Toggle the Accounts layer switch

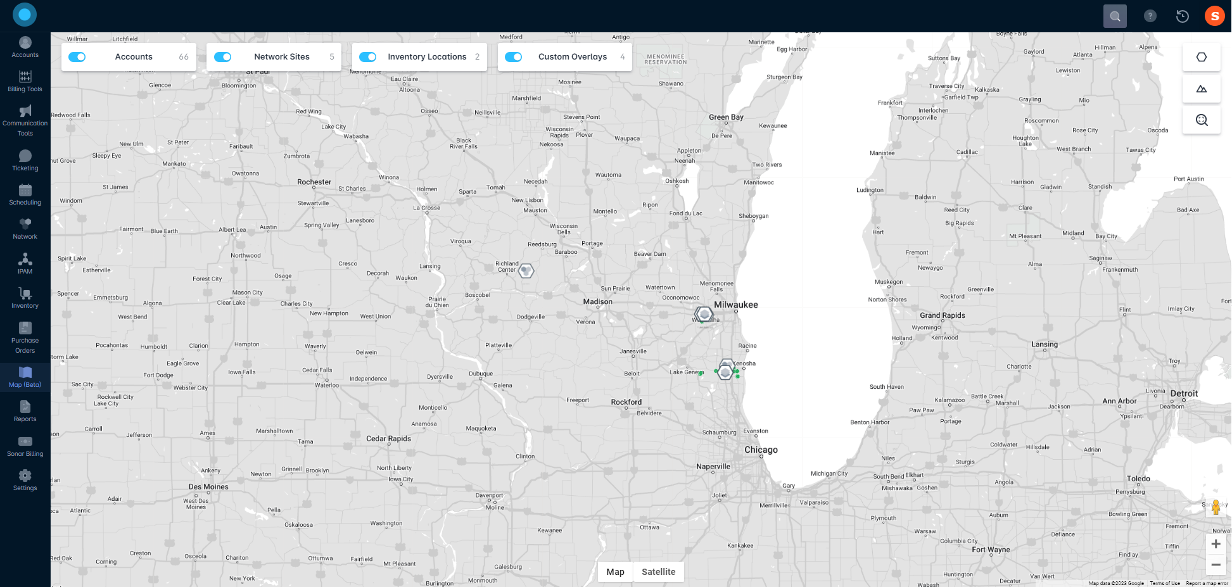[77, 57]
